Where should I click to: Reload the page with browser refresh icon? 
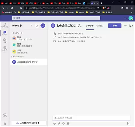click(x=12, y=8)
